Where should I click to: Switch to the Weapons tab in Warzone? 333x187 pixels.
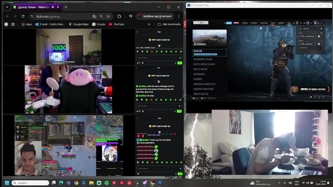(x=245, y=23)
